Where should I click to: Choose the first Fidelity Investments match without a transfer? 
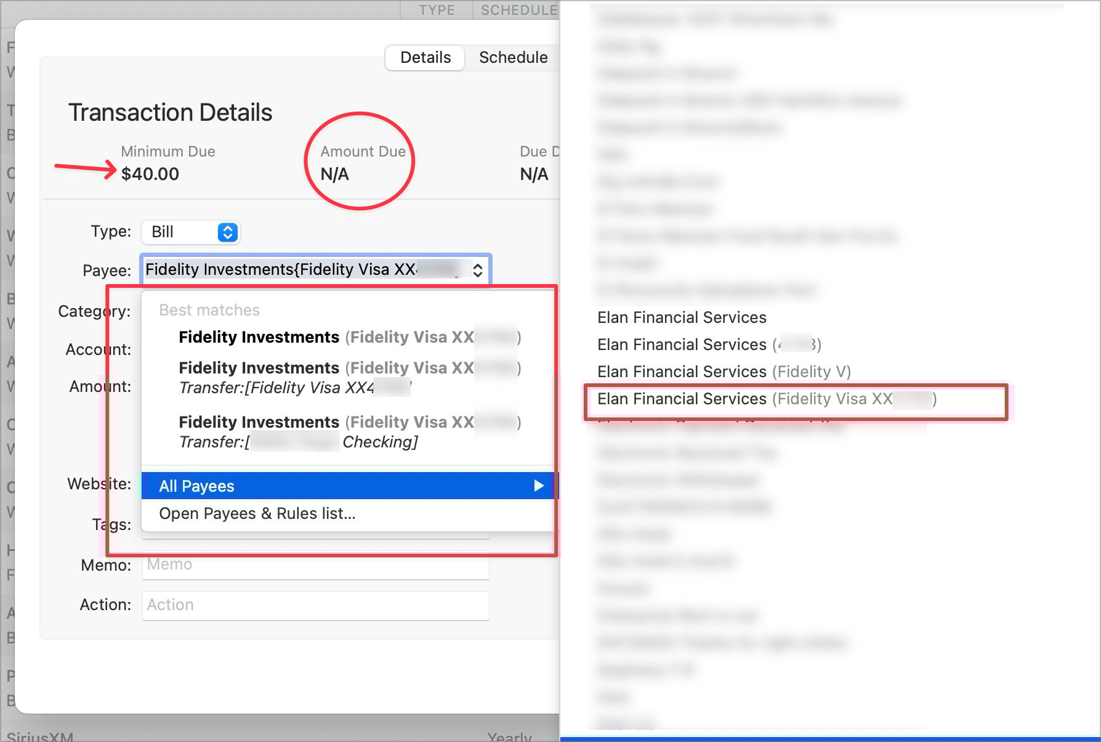pyautogui.click(x=350, y=337)
